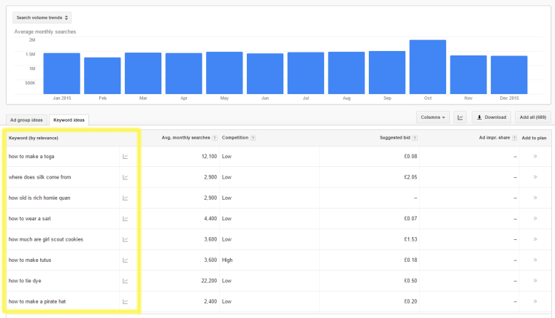Click the £2.05 suggested bid value
This screenshot has height=318, width=555.
(x=410, y=177)
